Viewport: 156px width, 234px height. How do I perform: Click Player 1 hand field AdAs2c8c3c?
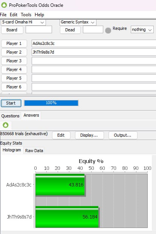(94, 43)
